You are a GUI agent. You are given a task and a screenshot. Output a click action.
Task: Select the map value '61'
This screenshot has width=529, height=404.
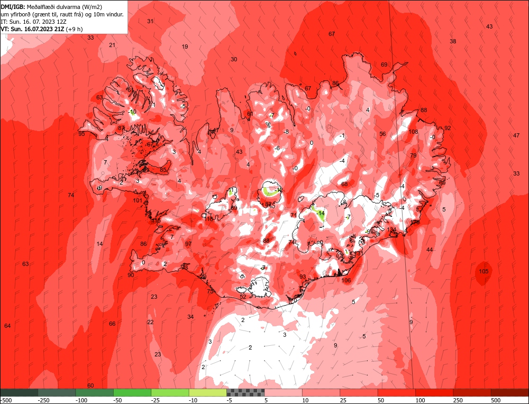click(250, 114)
